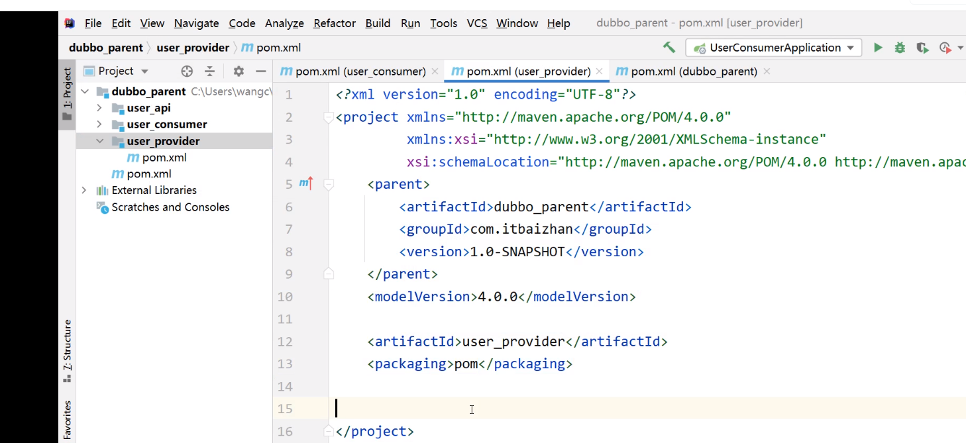The image size is (966, 443).
Task: Open the UserConsumerApplication run configuration dropdown
Action: (x=774, y=48)
